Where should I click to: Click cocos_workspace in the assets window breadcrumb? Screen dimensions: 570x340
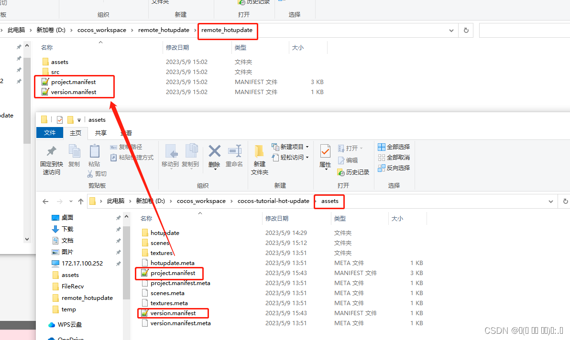(201, 201)
